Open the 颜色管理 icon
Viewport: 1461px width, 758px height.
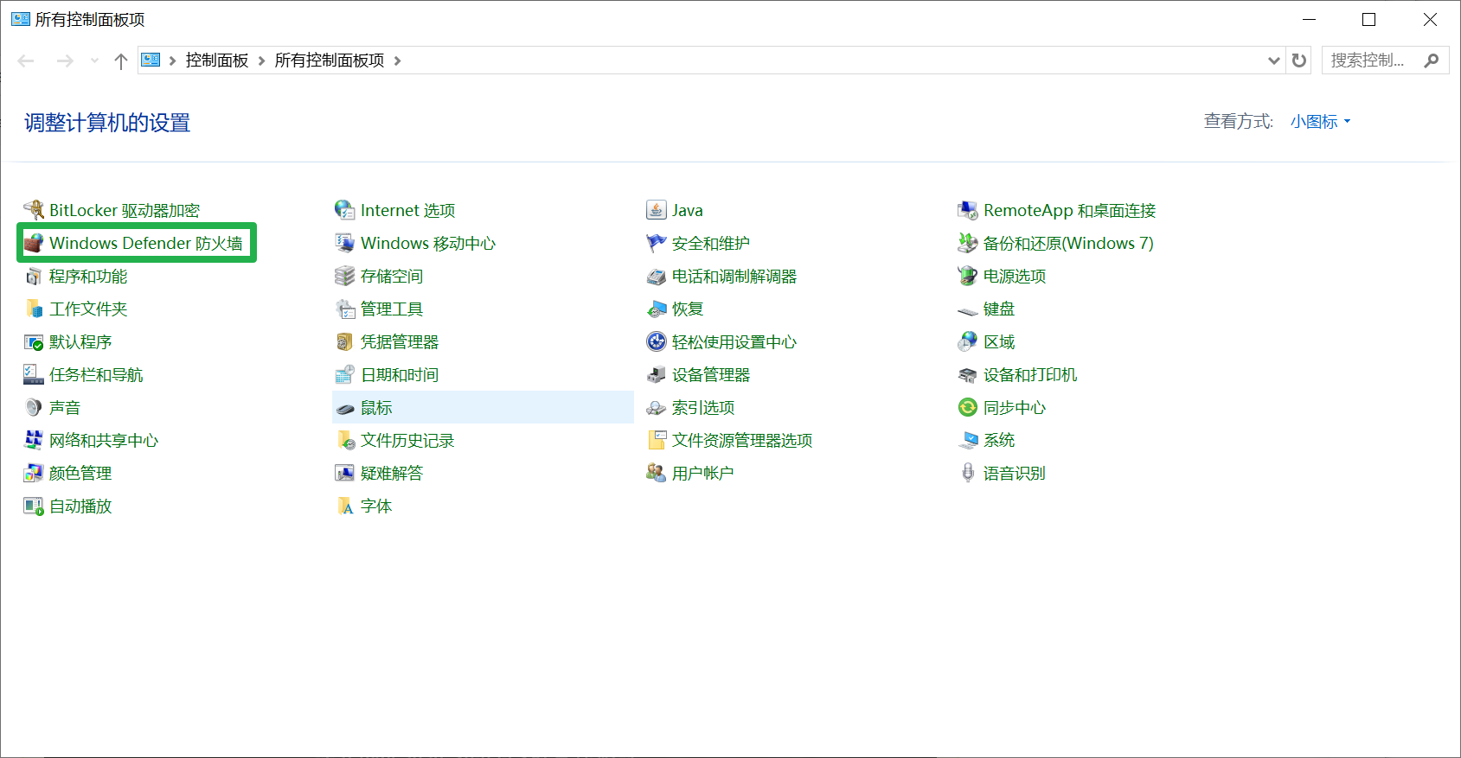34,473
